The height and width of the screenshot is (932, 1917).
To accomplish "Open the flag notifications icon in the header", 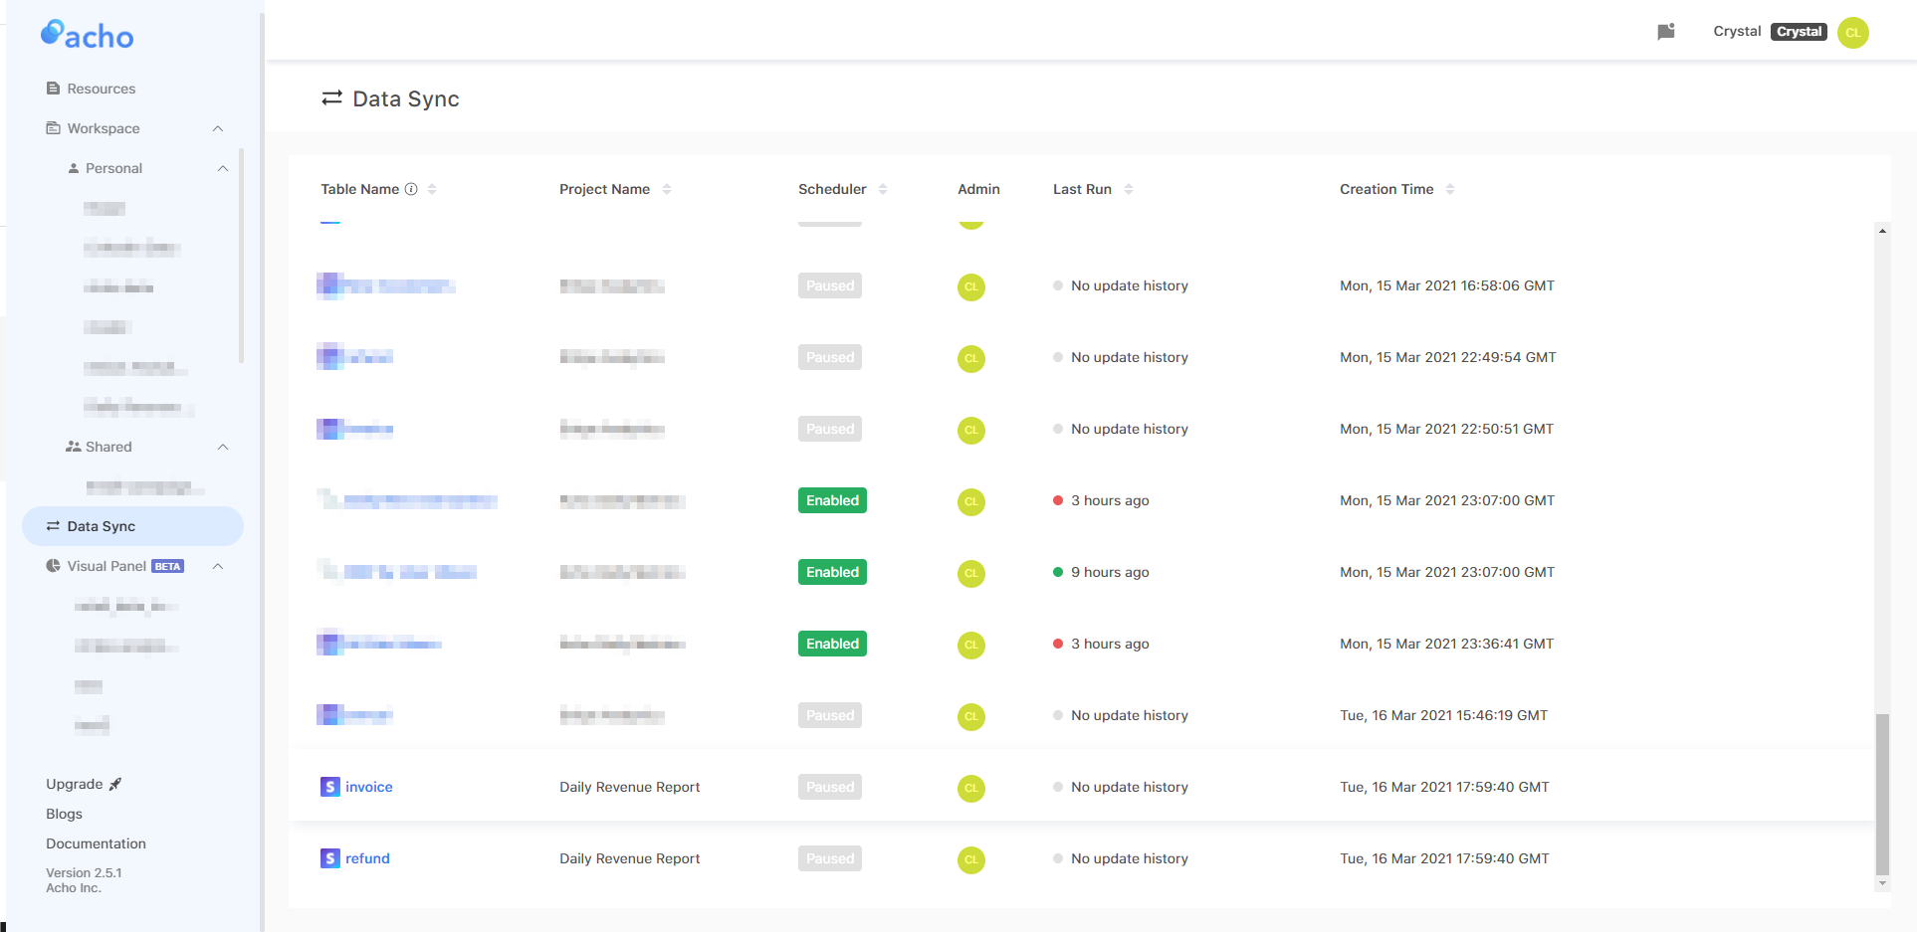I will point(1666,32).
